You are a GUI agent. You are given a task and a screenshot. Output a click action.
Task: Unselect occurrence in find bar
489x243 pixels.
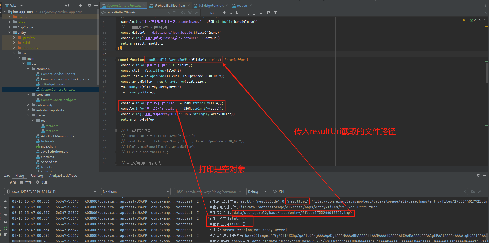[x=253, y=13]
